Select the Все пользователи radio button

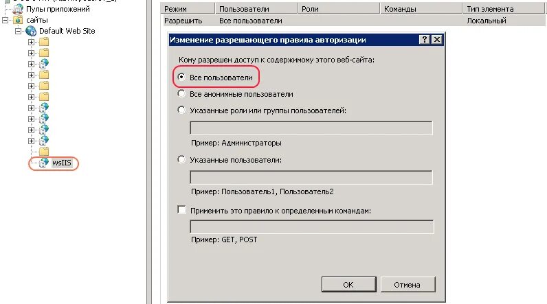181,77
